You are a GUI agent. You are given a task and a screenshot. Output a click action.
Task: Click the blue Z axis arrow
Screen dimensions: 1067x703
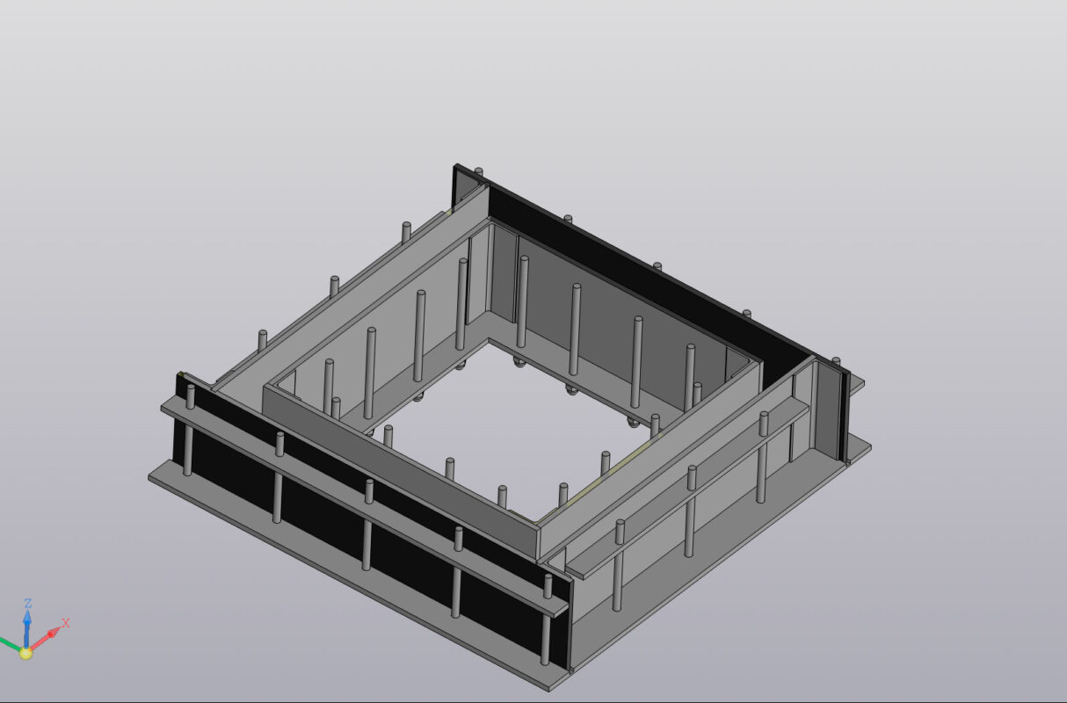click(27, 625)
